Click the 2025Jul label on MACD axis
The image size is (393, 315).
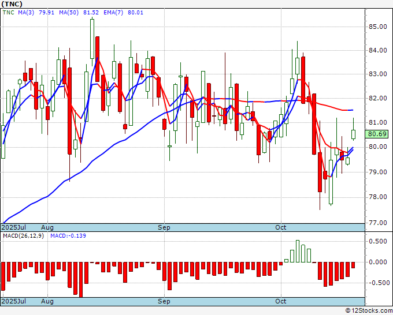coord(14,301)
